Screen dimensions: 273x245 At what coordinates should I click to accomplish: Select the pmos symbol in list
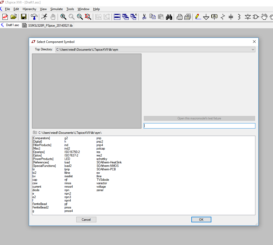(x=68, y=207)
